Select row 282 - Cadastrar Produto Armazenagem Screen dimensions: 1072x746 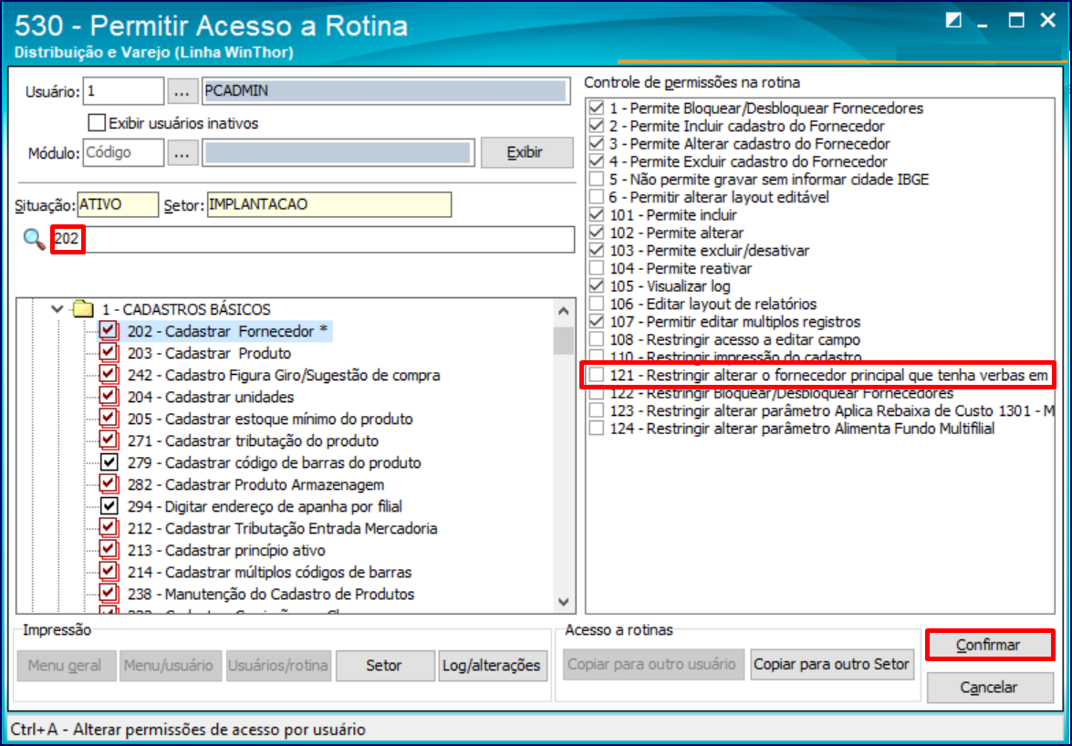[x=255, y=484]
